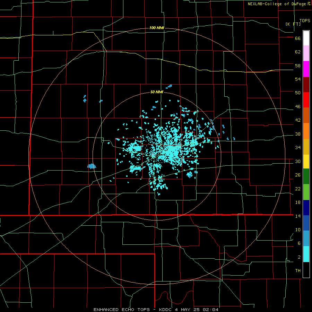Image resolution: width=312 pixels, height=312 pixels.
Task: Select the dark red 54 kft swatch
Action: coord(306,84)
